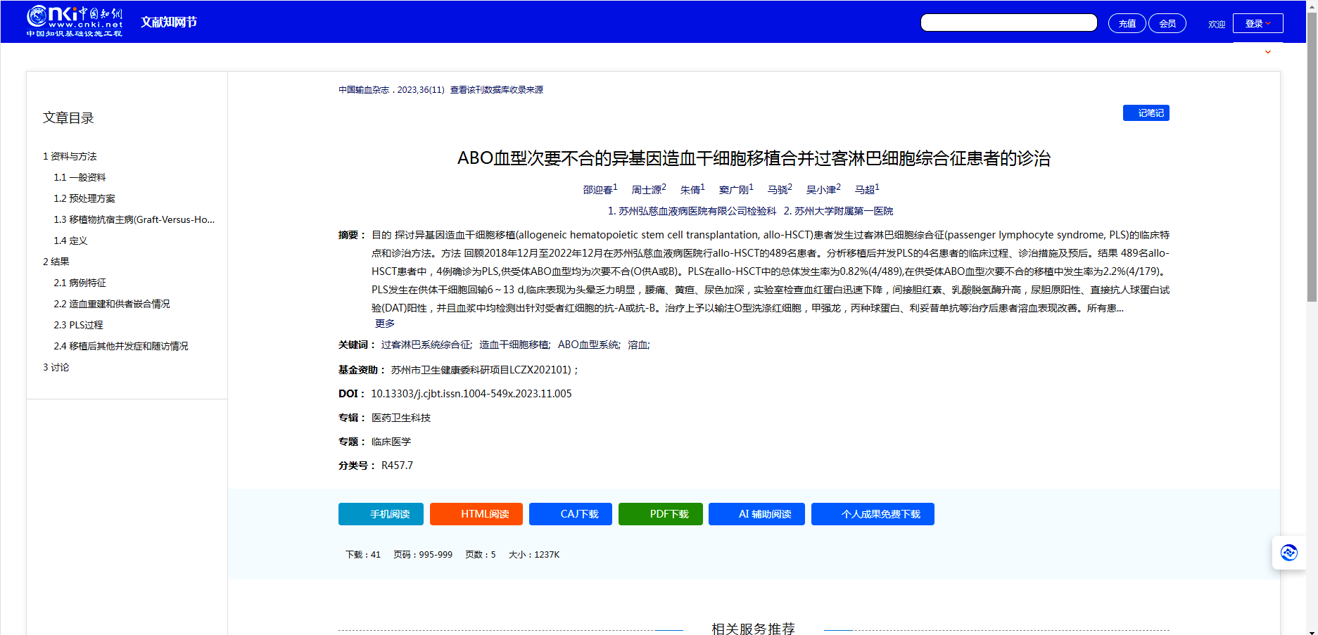The width and height of the screenshot is (1318, 635).
Task: Click 医药卫生科技 album value
Action: 401,418
